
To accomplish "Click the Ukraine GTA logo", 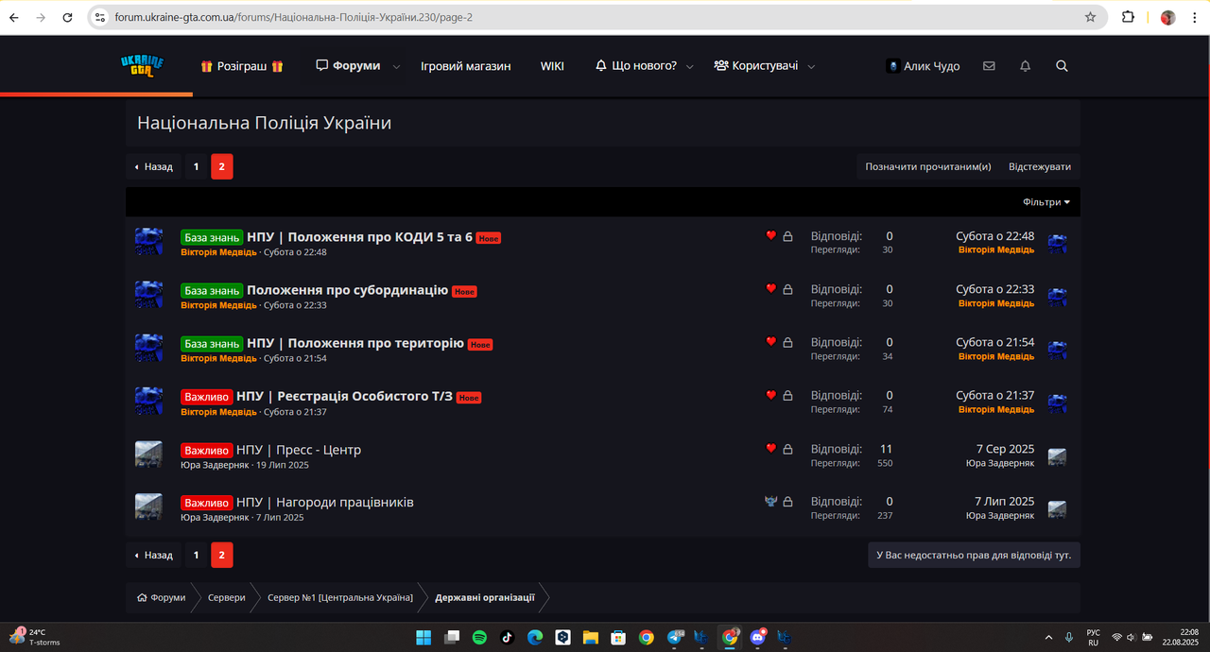I will [142, 65].
